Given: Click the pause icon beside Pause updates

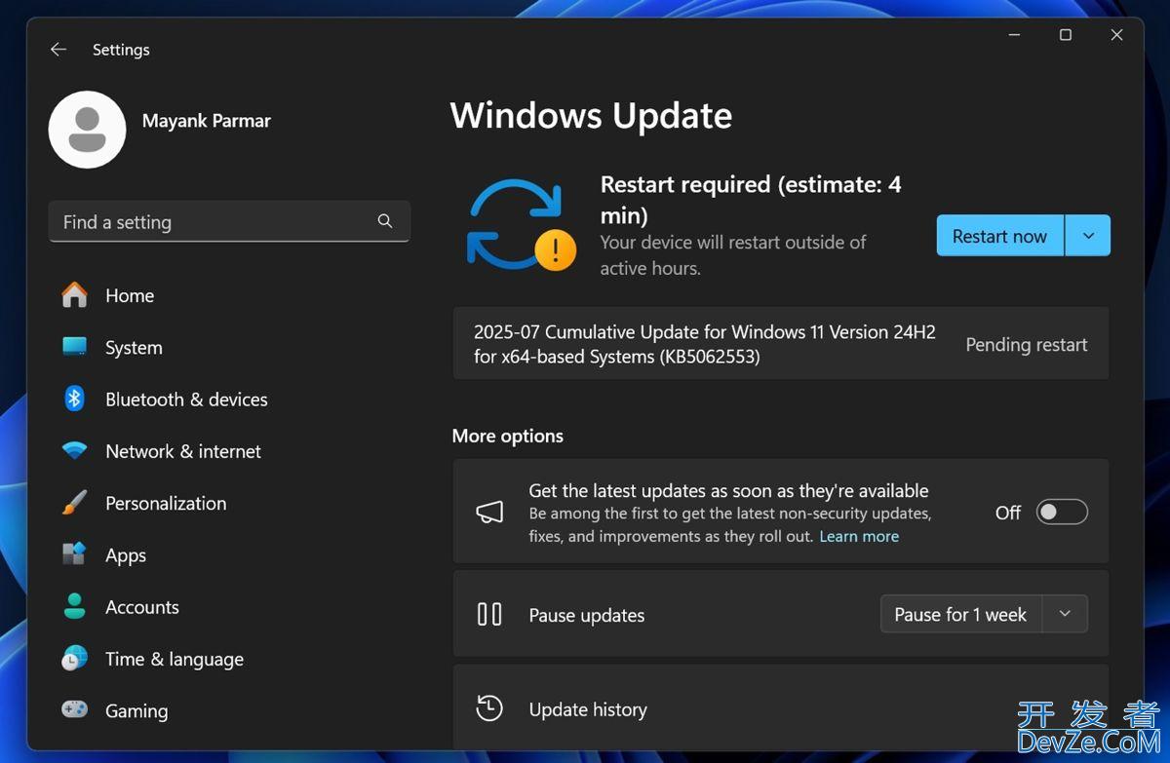Looking at the screenshot, I should point(489,615).
